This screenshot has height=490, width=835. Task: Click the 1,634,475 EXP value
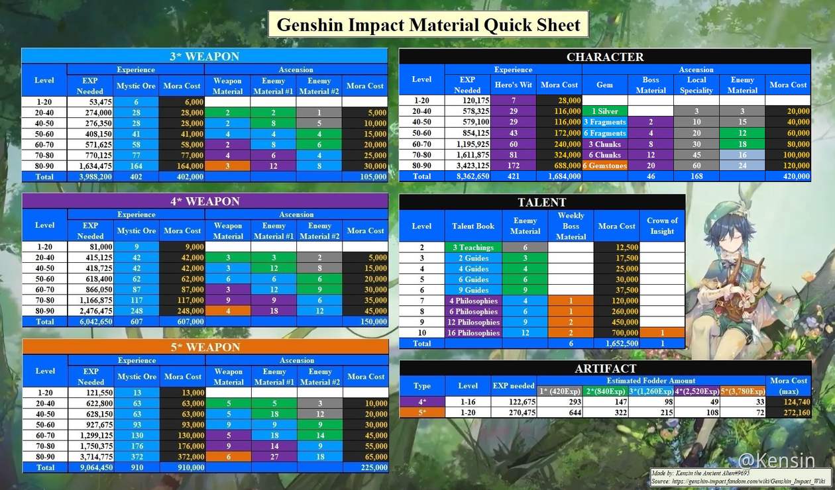(90, 166)
